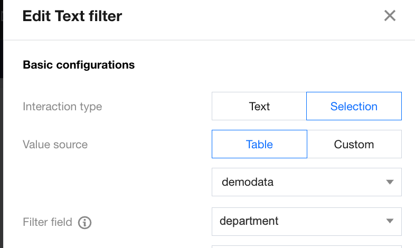Expand the department filter field dropdown
The image size is (415, 248).
tap(306, 221)
